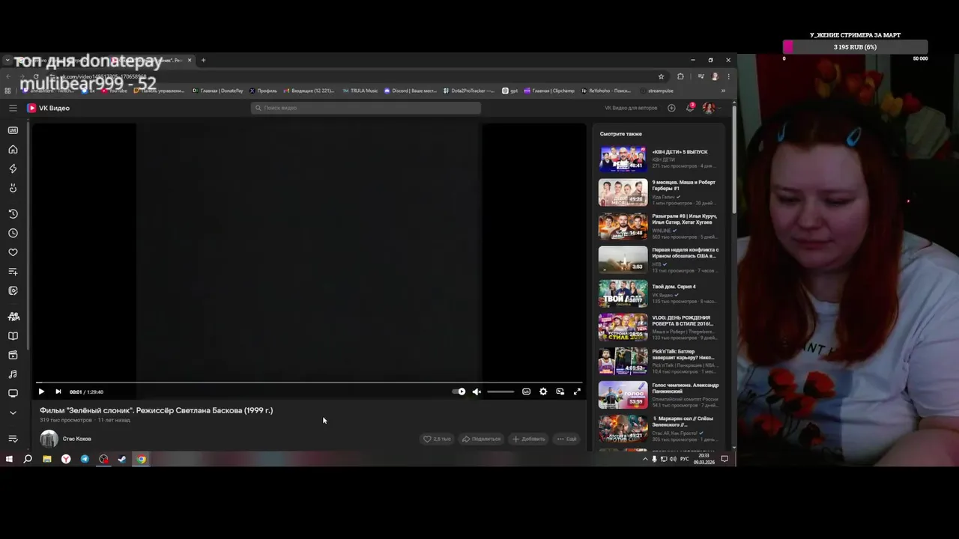Toggle the autoplay switch in player
Screen dimensions: 959x539
pos(459,392)
